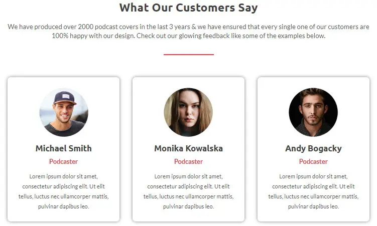Click Andy Bogacky's profile photo

pyautogui.click(x=313, y=112)
